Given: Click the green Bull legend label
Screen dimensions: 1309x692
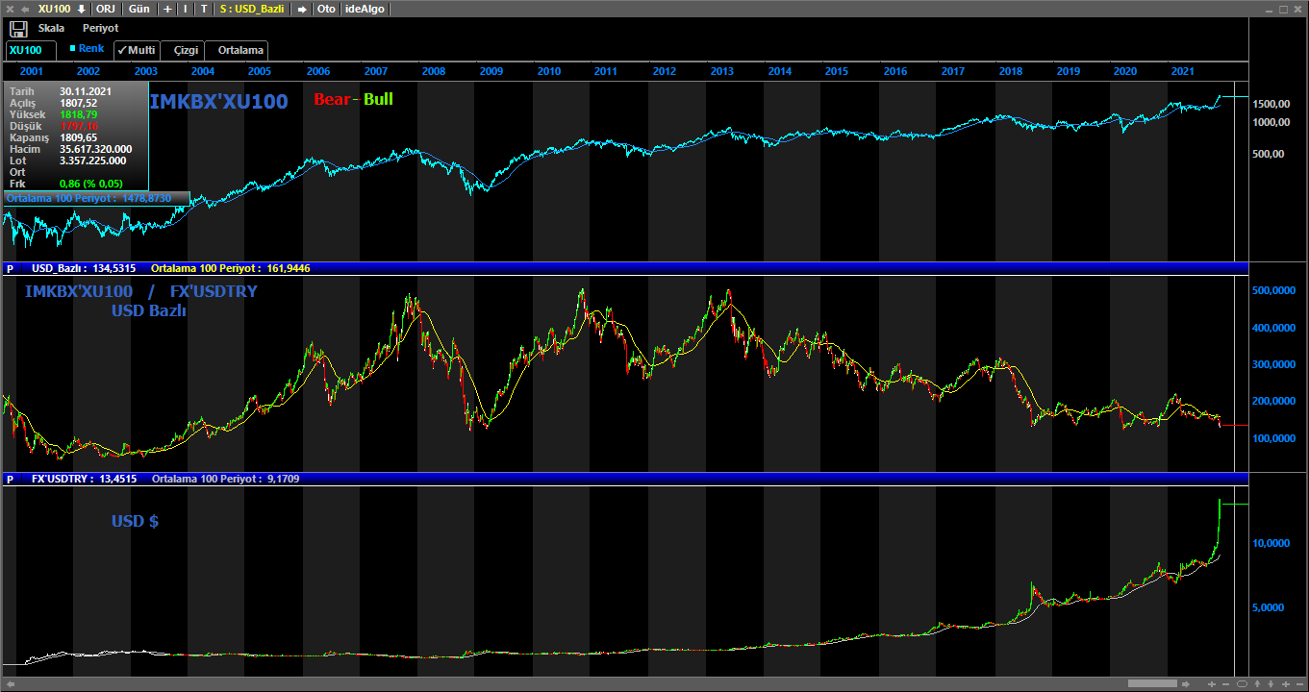Looking at the screenshot, I should click(x=378, y=99).
